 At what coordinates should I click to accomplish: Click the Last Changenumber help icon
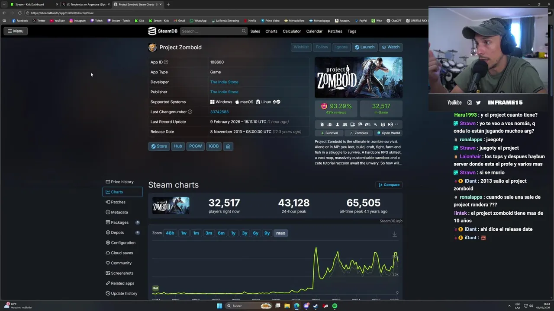pyautogui.click(x=190, y=112)
